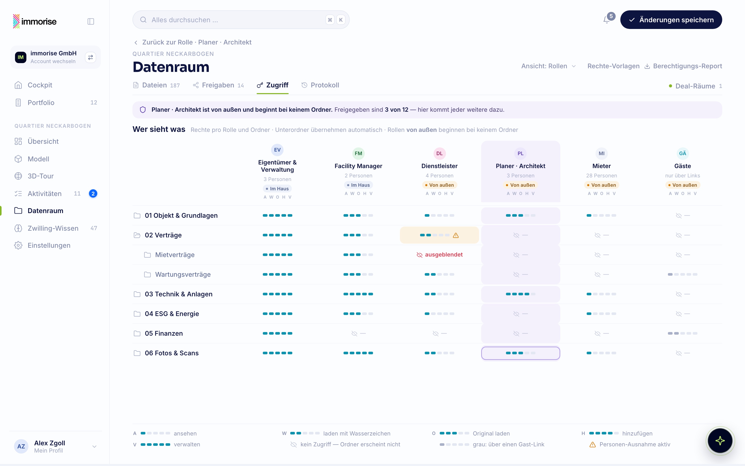Click the Modell cube icon
Viewport: 745px width, 466px height.
point(18,159)
